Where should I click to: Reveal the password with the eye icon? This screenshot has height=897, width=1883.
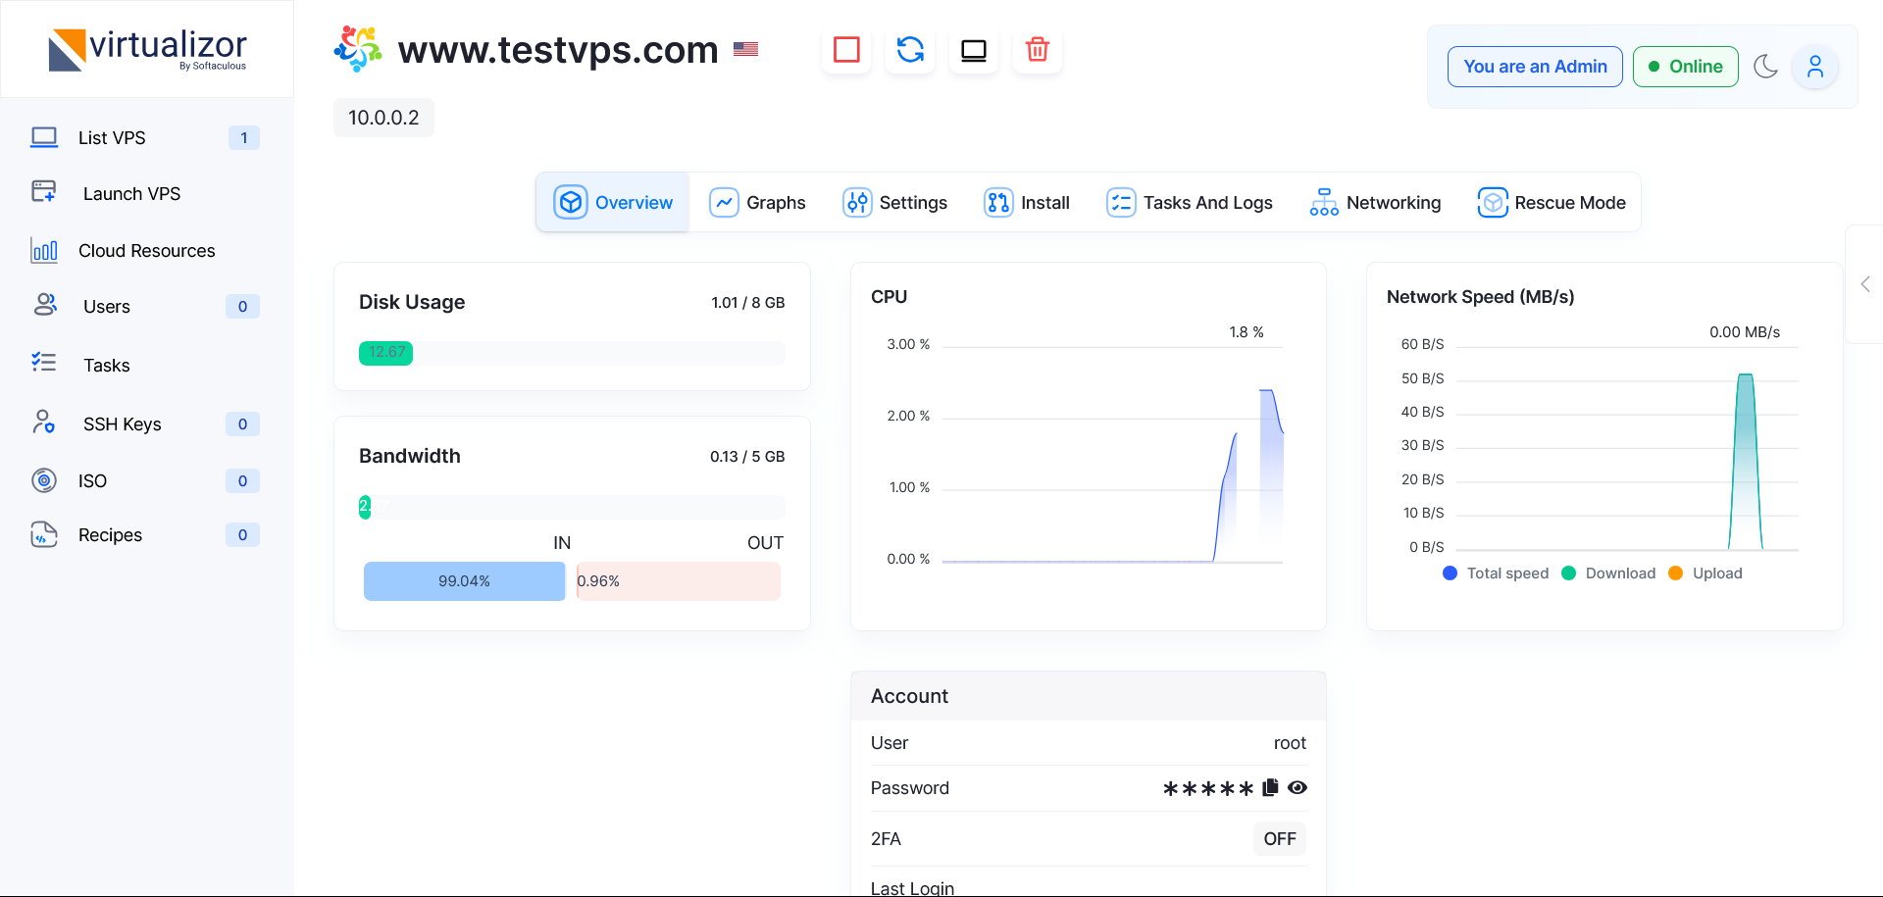point(1298,787)
